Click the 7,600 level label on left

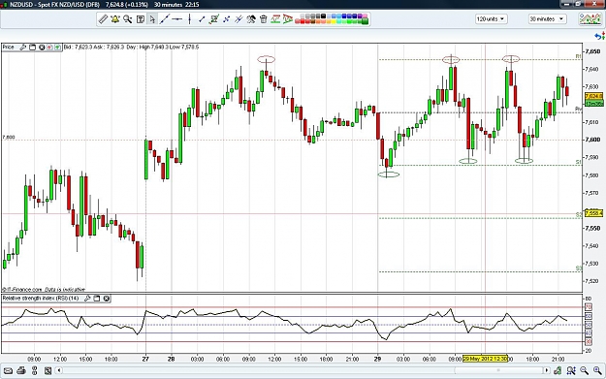[9, 137]
